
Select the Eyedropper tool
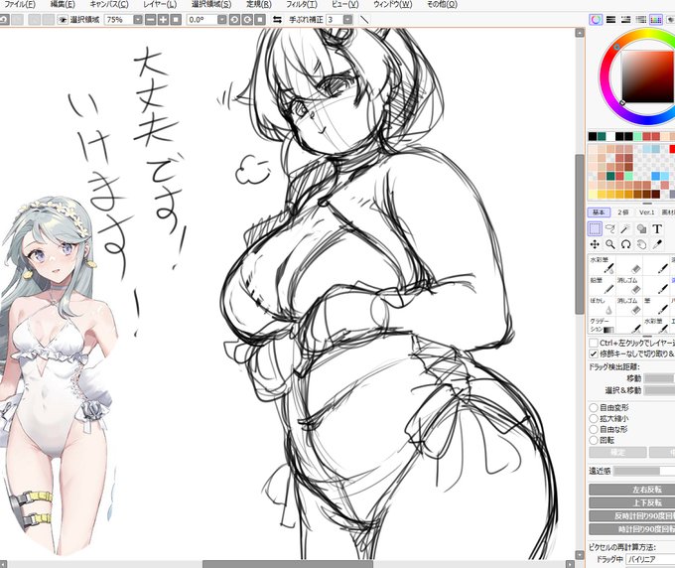(x=657, y=244)
